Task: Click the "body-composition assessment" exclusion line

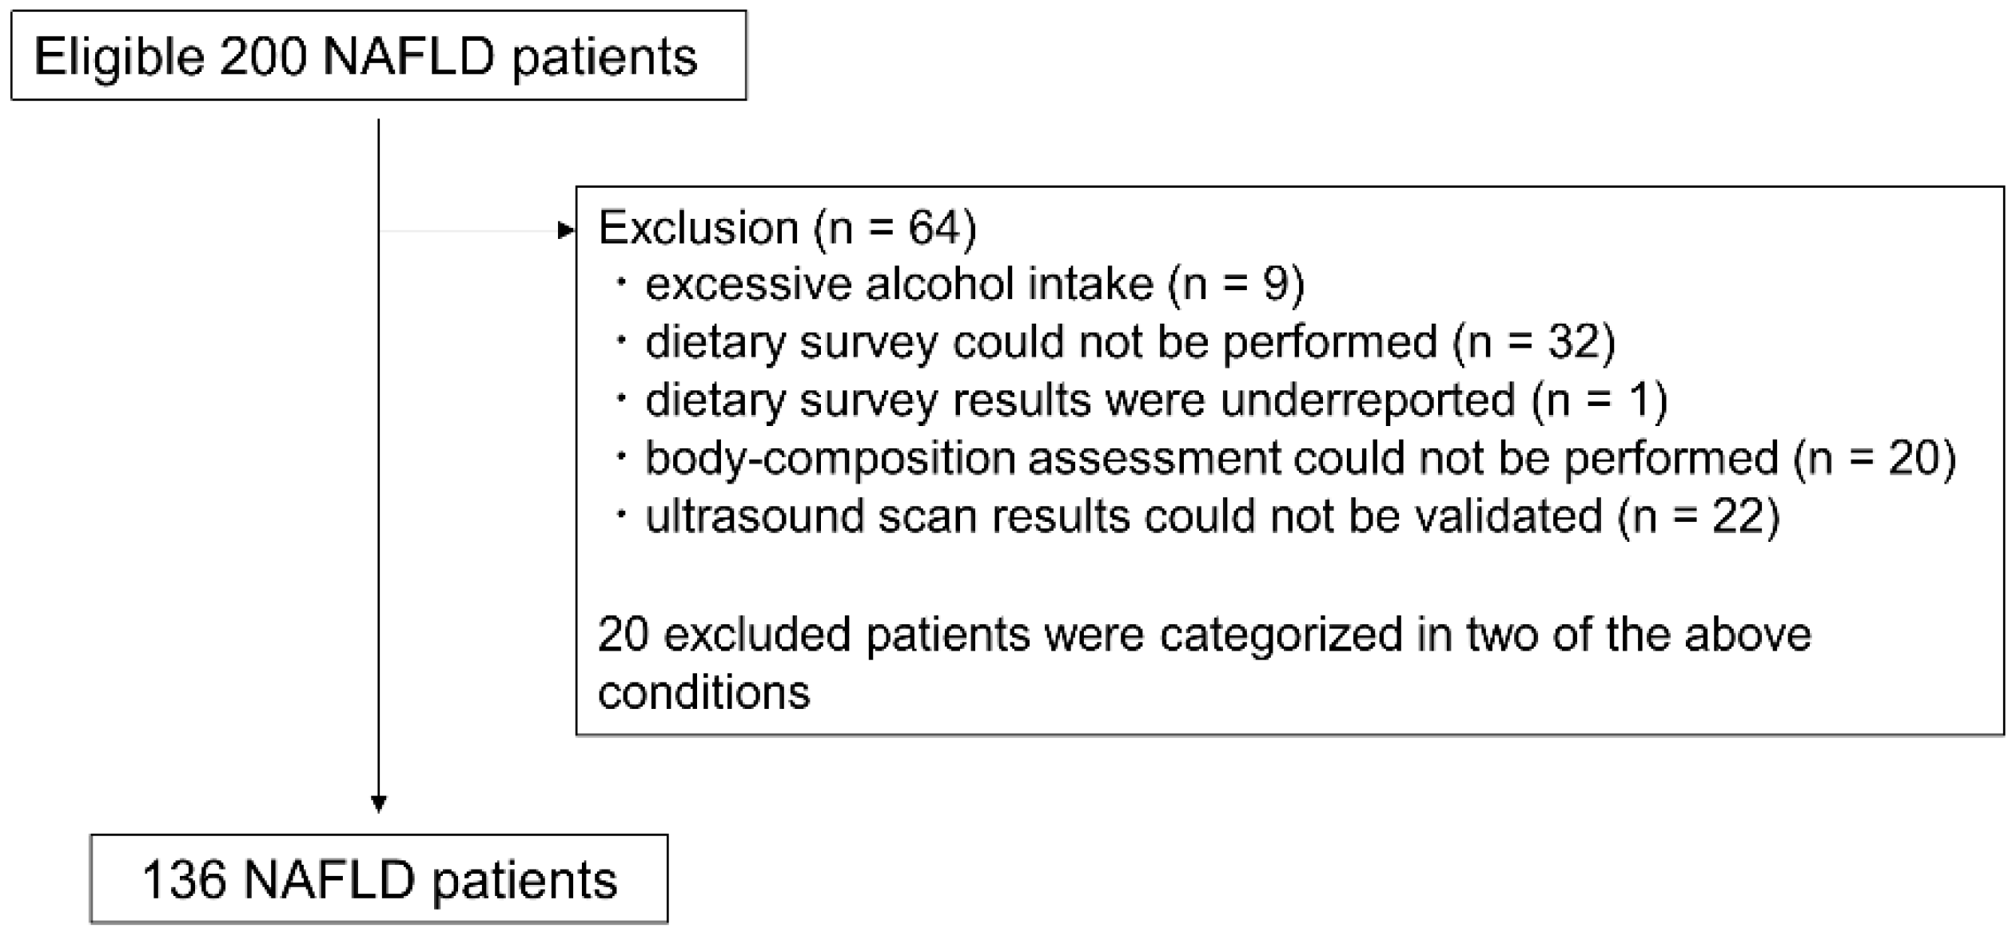Action: pyautogui.click(x=1211, y=458)
